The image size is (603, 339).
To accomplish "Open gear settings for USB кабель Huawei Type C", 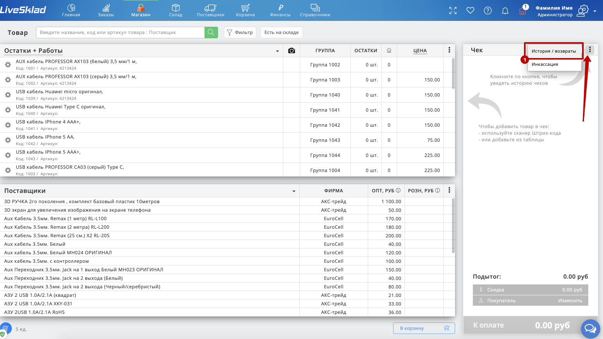I will pos(8,110).
